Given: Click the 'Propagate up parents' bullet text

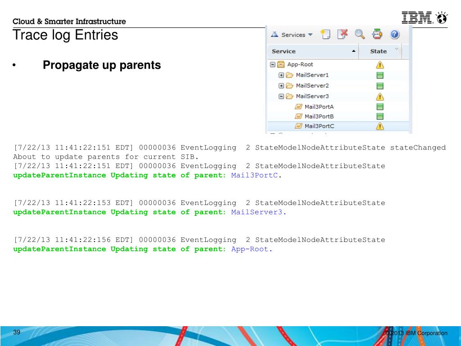Looking at the screenshot, I should (x=102, y=65).
